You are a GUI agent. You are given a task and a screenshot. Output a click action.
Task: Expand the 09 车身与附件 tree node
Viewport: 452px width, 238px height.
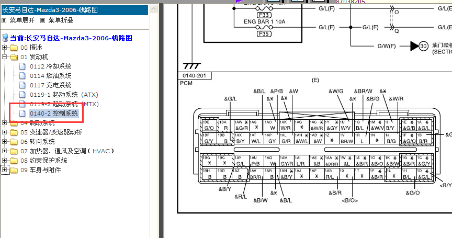4,170
